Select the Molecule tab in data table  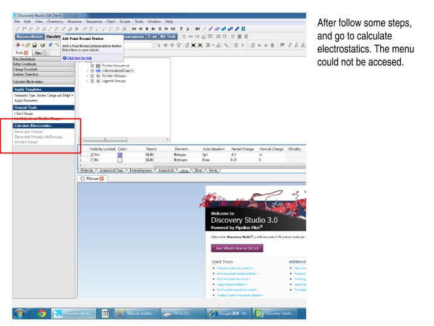point(87,170)
